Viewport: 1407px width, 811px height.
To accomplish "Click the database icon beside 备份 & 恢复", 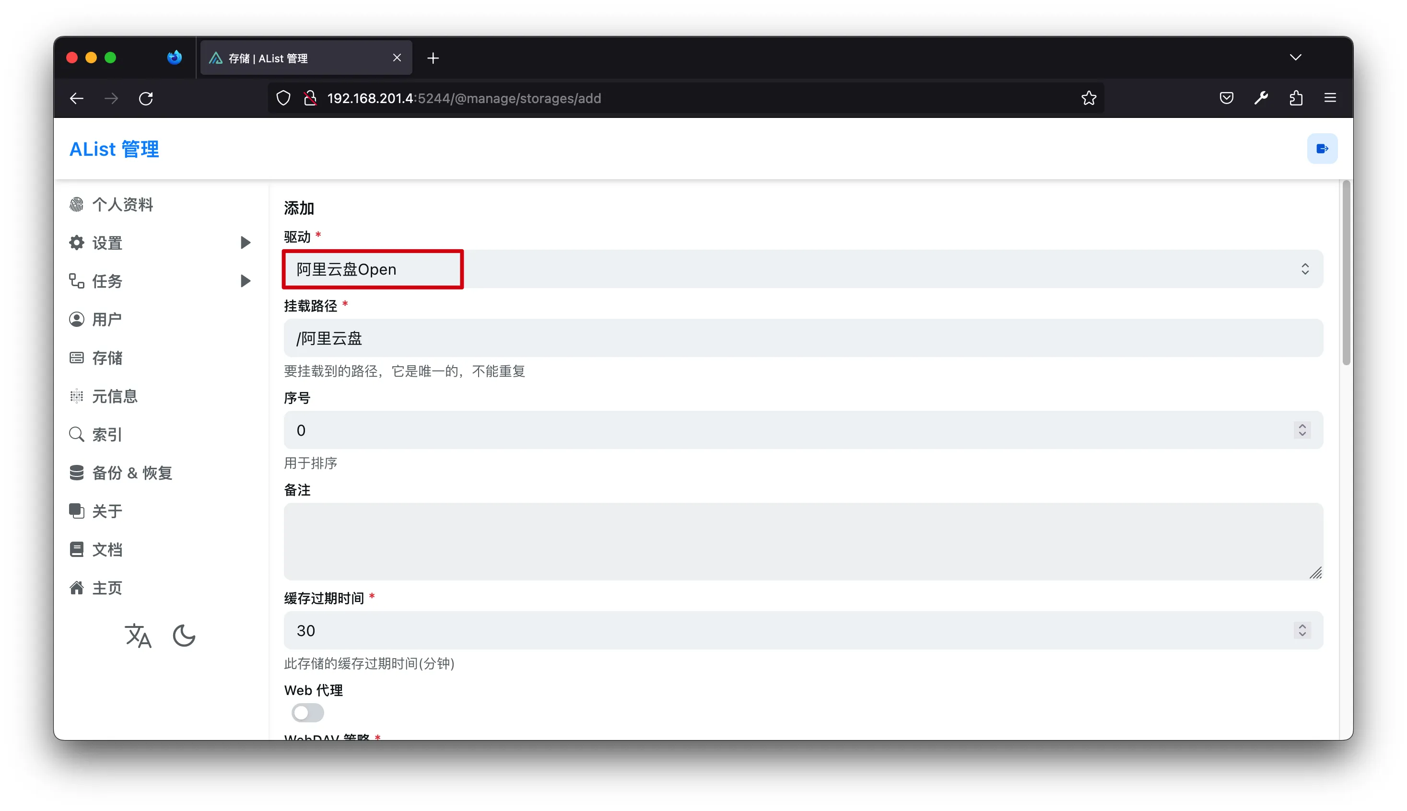I will pos(76,473).
